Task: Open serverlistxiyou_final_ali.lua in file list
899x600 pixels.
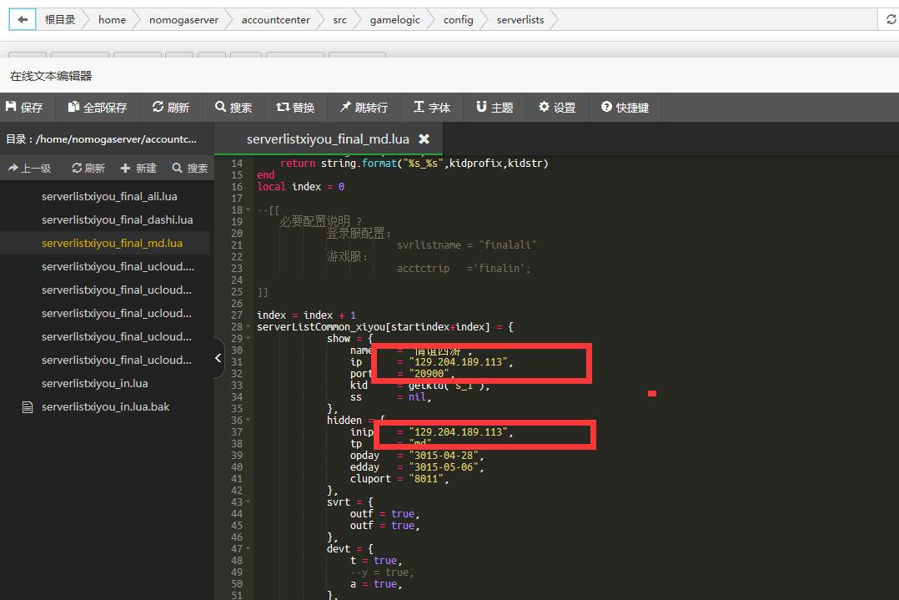Action: (109, 197)
